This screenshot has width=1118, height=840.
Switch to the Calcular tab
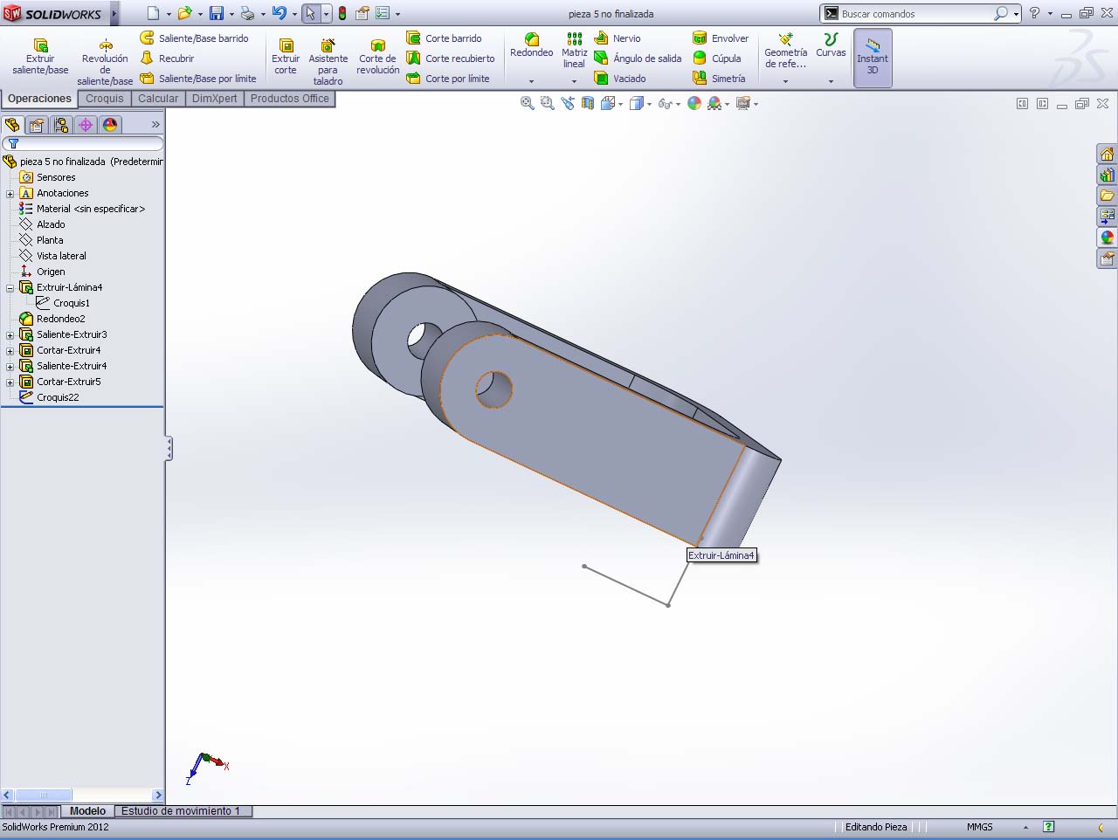click(x=158, y=99)
